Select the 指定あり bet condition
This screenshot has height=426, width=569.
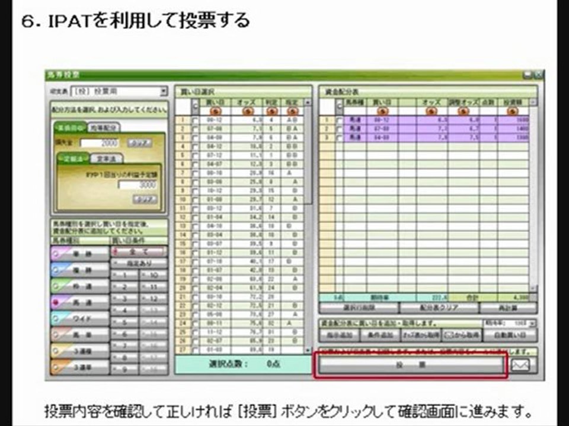point(139,263)
